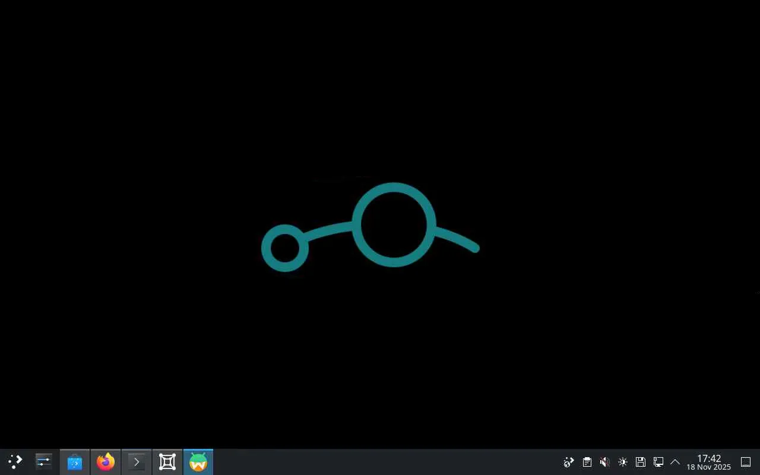The width and height of the screenshot is (760, 475).
Task: Click the muted volume tray icon
Action: (x=604, y=462)
